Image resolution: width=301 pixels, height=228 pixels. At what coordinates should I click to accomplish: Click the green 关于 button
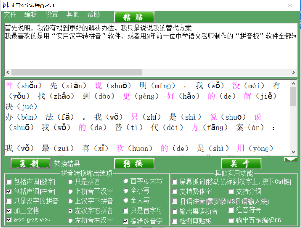(241, 163)
